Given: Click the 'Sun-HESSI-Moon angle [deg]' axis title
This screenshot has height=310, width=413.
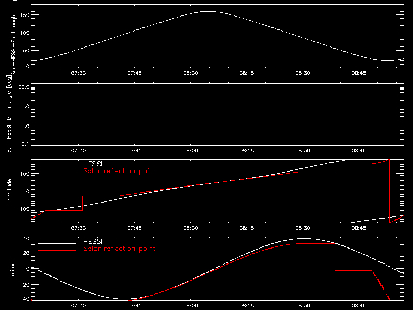Looking at the screenshot, I should [x=9, y=114].
